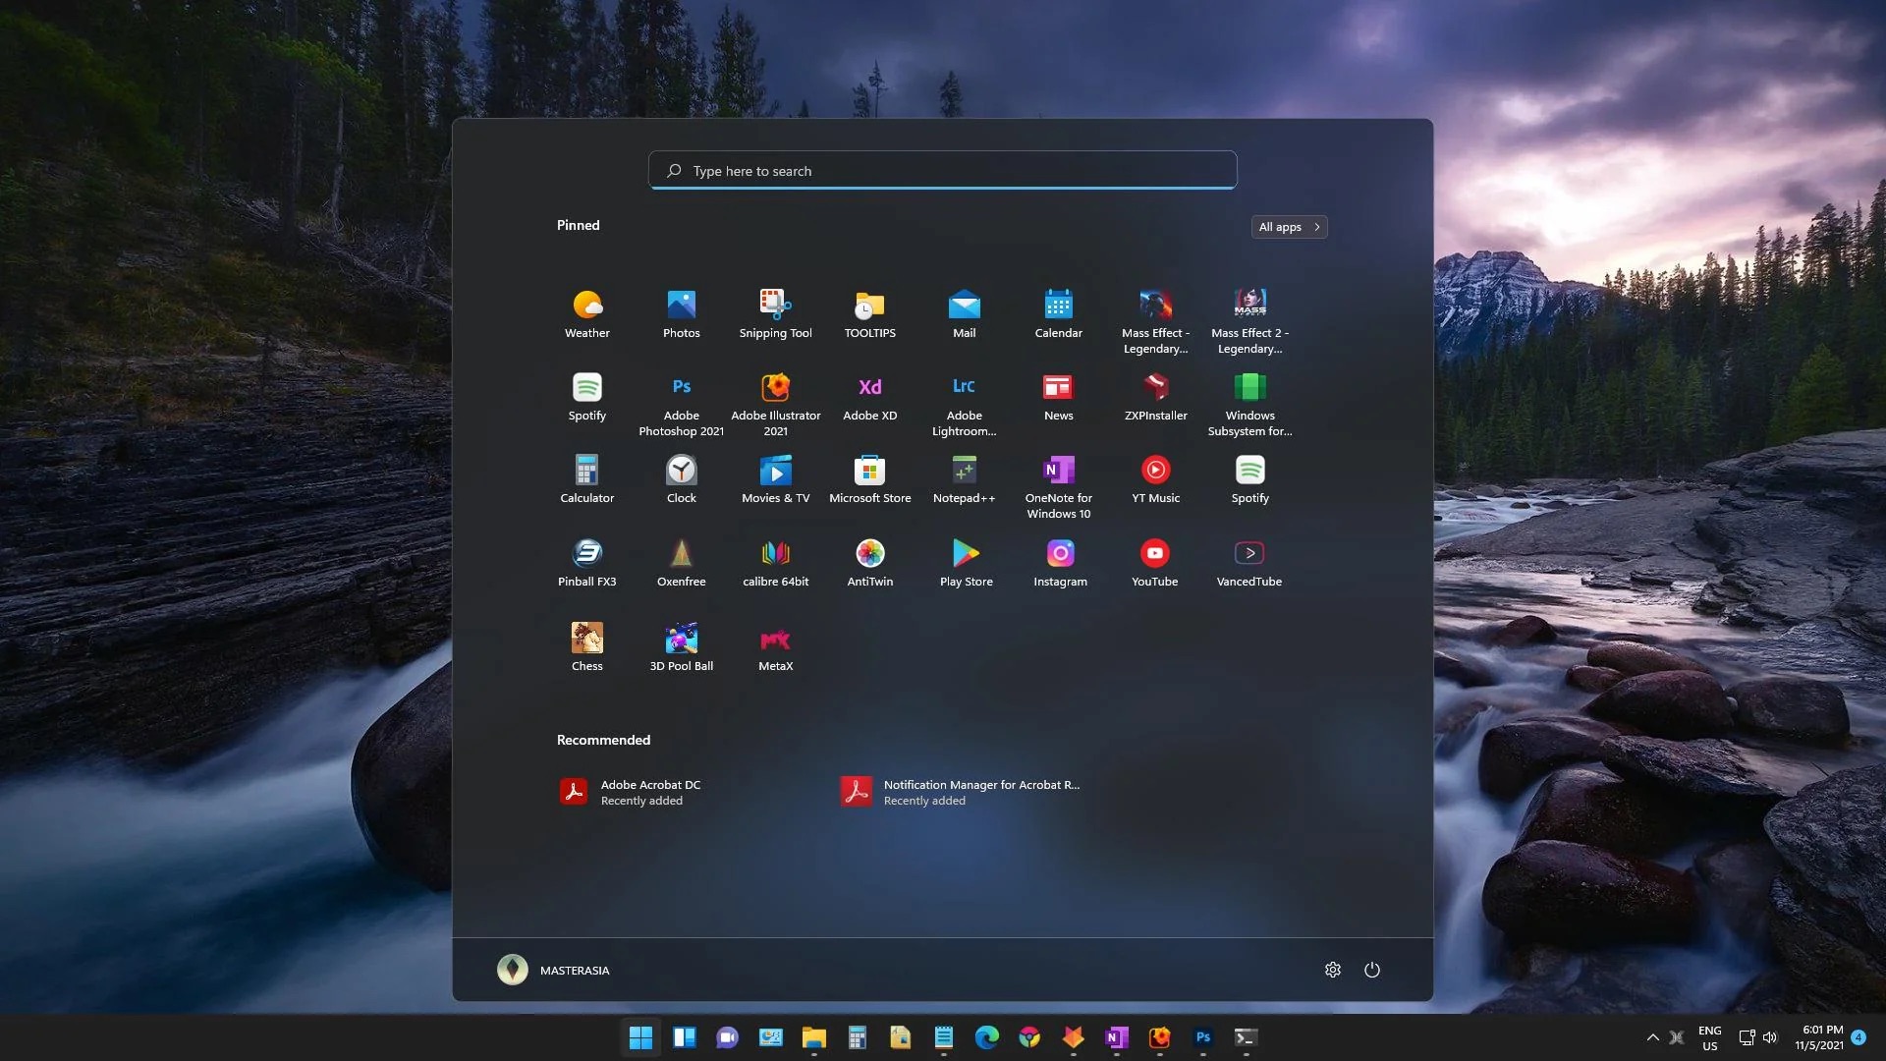Open Adobe Photoshop 2021 in pinned apps
Image resolution: width=1886 pixels, height=1061 pixels.
point(682,404)
